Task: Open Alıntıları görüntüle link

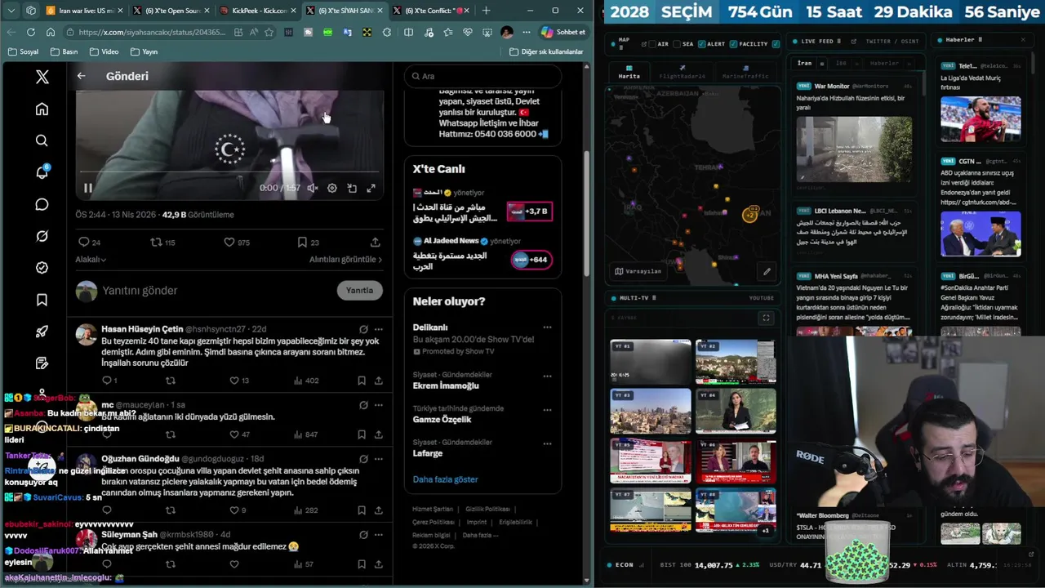Action: [x=345, y=260]
